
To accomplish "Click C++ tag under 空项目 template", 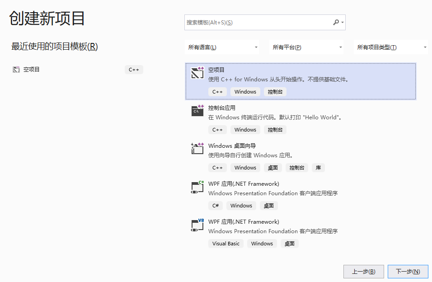I will click(217, 92).
